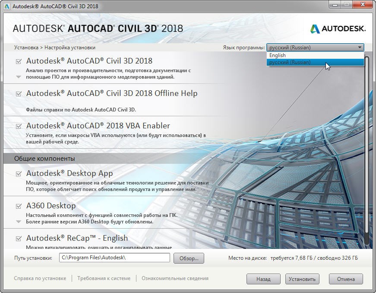Open the Справка по установке link
This screenshot has width=376, height=293.
click(x=40, y=278)
